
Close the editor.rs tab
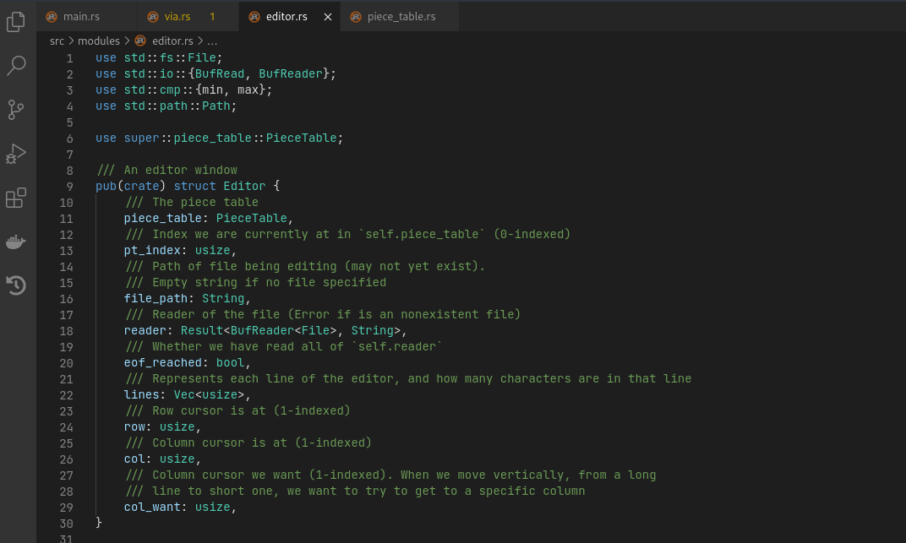pos(328,17)
